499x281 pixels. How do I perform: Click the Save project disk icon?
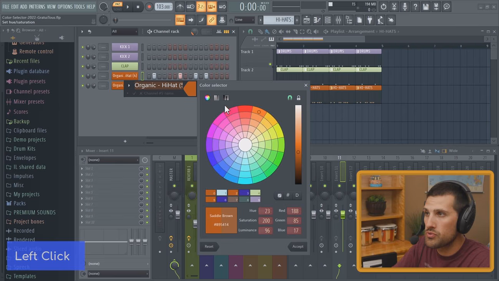tap(426, 7)
